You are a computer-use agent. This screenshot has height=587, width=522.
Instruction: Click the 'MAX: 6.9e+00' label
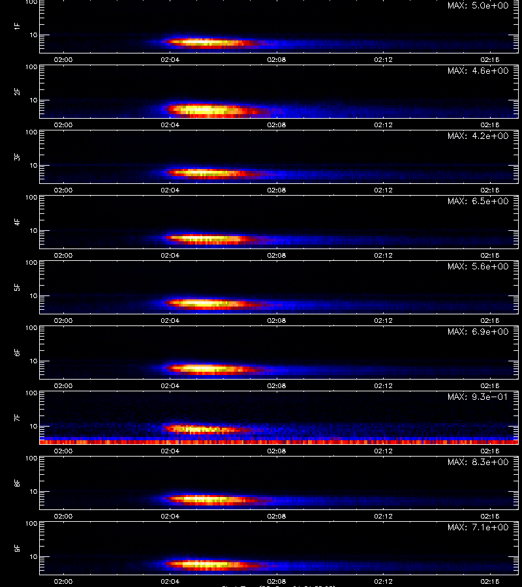click(x=478, y=332)
